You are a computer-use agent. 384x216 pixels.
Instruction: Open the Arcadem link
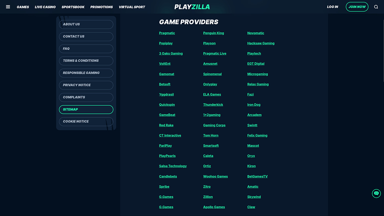pos(254,115)
